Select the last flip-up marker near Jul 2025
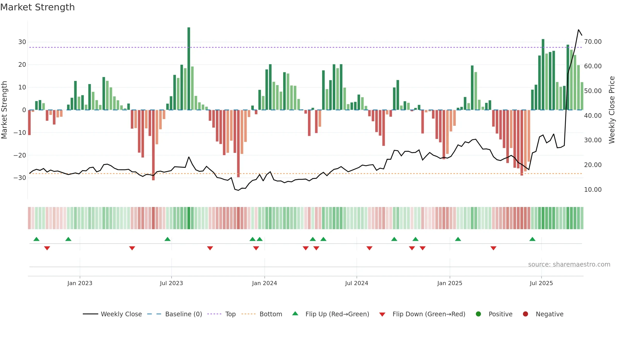The width and height of the screenshot is (619, 348). point(532,239)
